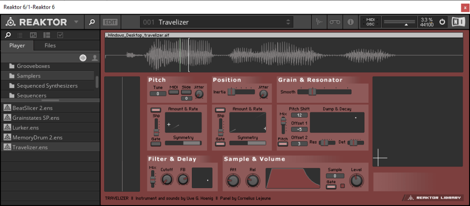Open the Samplers folder

click(x=28, y=76)
